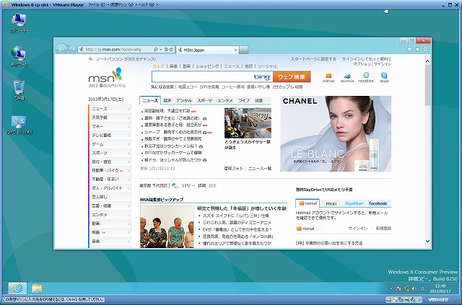Screen dimensions: 462x305
Task: Expand the ゲーム sidebar chevron
Action: point(128,144)
